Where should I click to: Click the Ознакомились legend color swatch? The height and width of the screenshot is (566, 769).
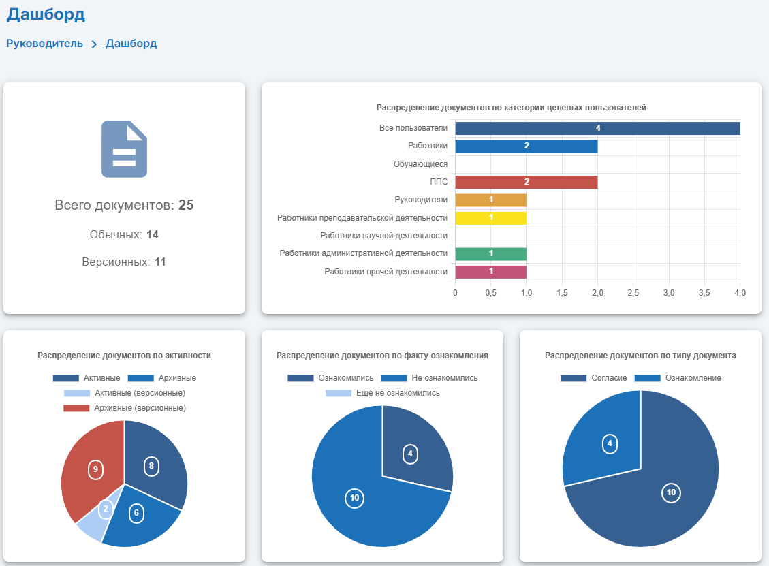300,378
